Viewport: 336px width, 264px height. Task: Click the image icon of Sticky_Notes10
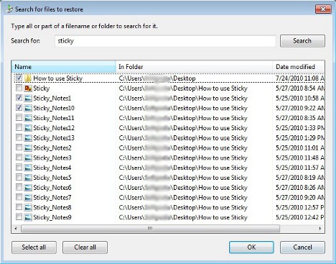[x=28, y=108]
